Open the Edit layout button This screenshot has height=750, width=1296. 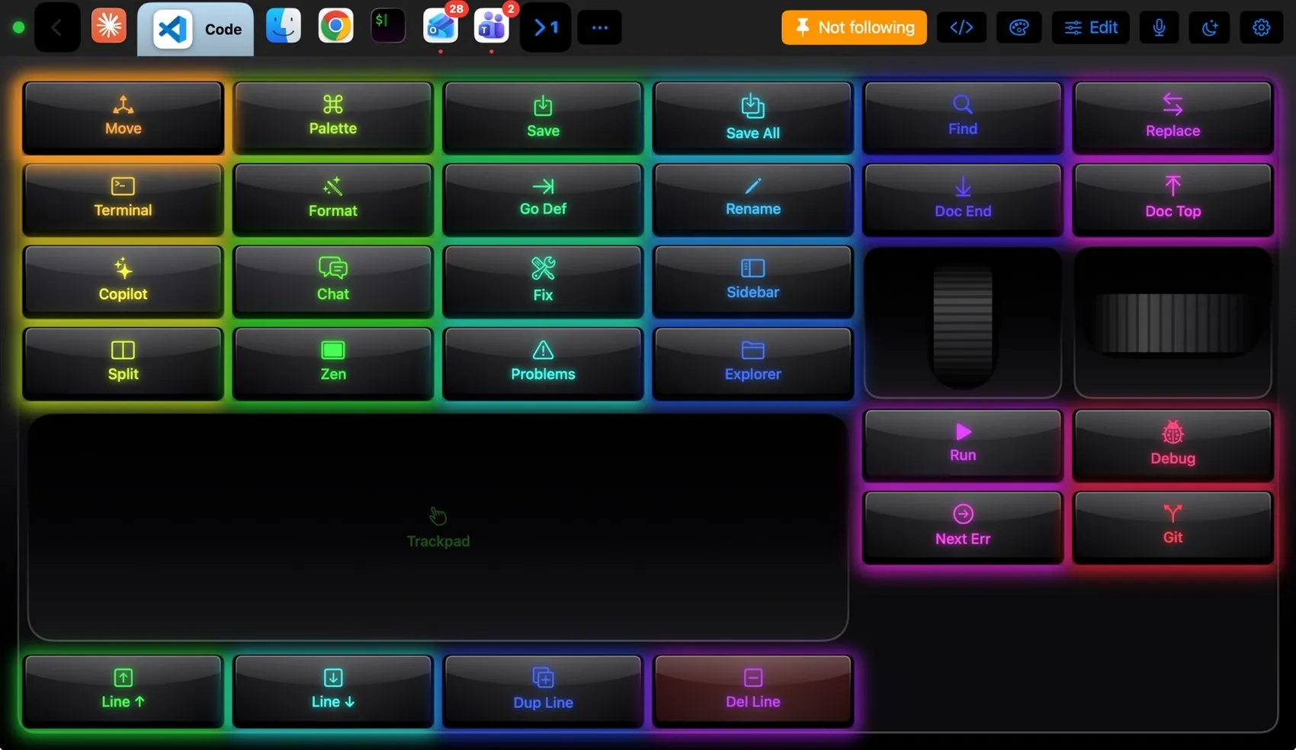coord(1091,27)
